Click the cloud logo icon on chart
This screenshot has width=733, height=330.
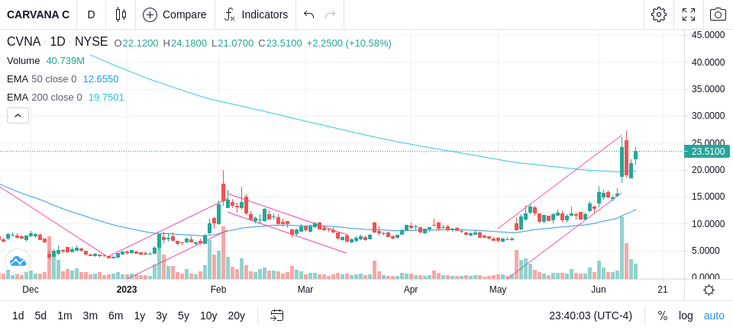(18, 261)
